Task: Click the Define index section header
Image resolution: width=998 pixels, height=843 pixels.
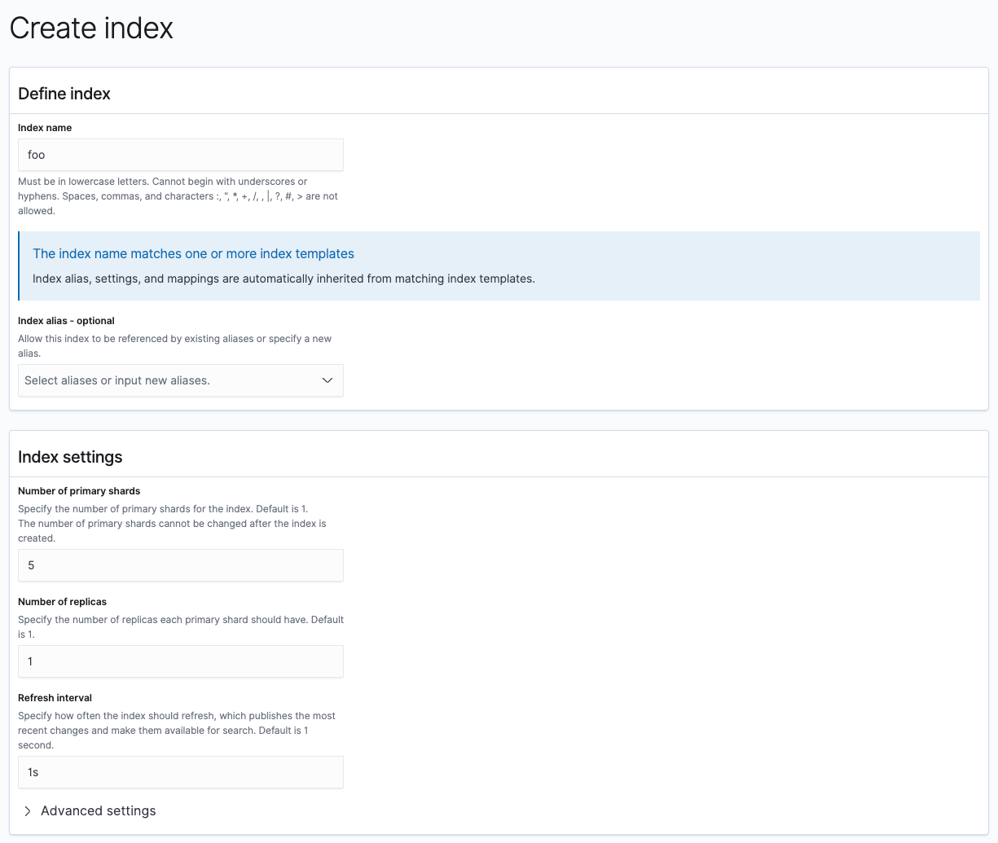Action: 64,94
